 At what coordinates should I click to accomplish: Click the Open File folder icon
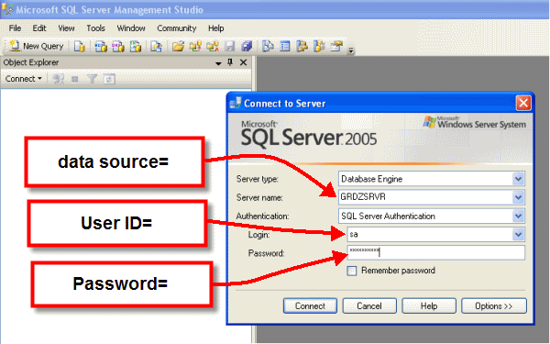tap(178, 46)
